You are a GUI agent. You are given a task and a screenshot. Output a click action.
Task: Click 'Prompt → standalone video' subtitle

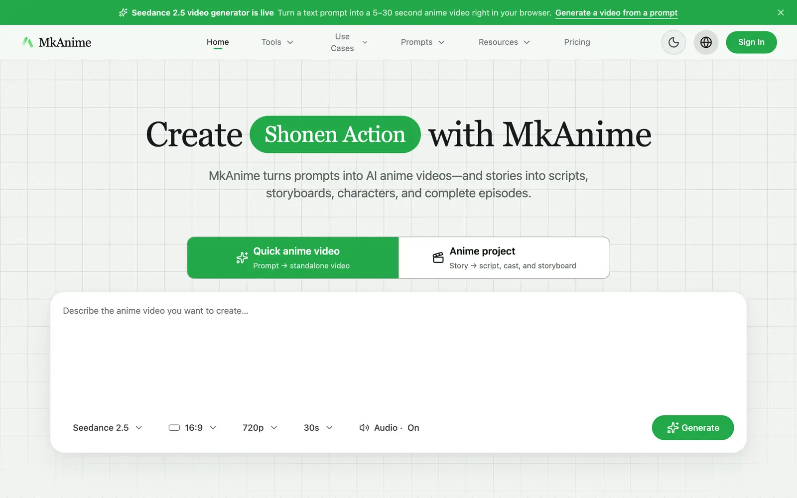(301, 266)
